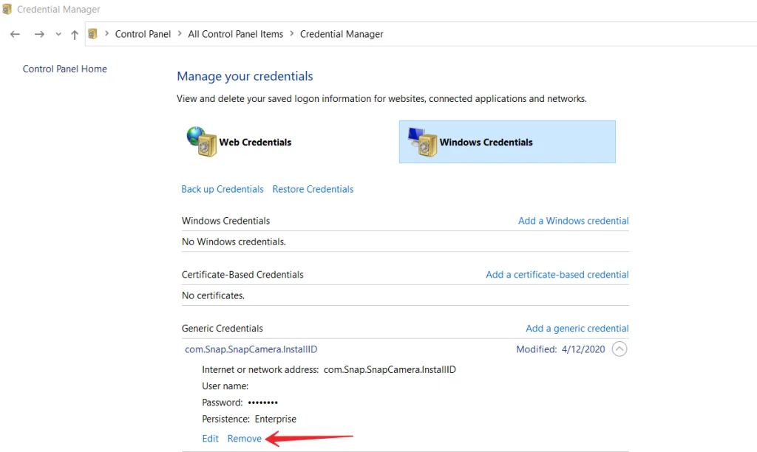Go forward with the right arrow
757x452 pixels.
click(x=39, y=34)
